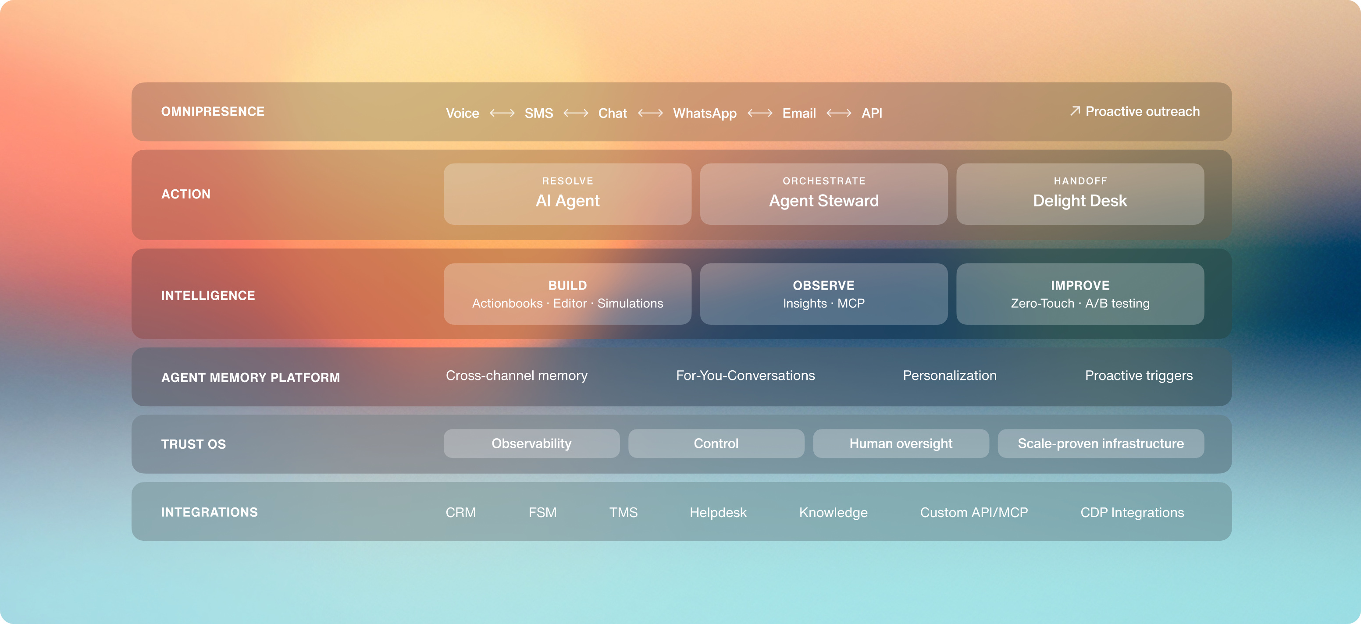Click the arrow between WhatsApp and Email
Image resolution: width=1361 pixels, height=624 pixels.
[760, 113]
